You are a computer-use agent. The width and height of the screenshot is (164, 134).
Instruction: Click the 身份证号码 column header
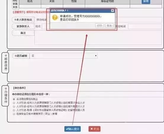coord(107,1)
